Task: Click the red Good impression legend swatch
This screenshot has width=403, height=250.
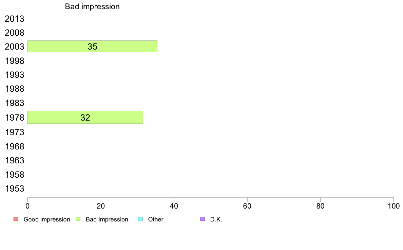Action: tap(16, 219)
